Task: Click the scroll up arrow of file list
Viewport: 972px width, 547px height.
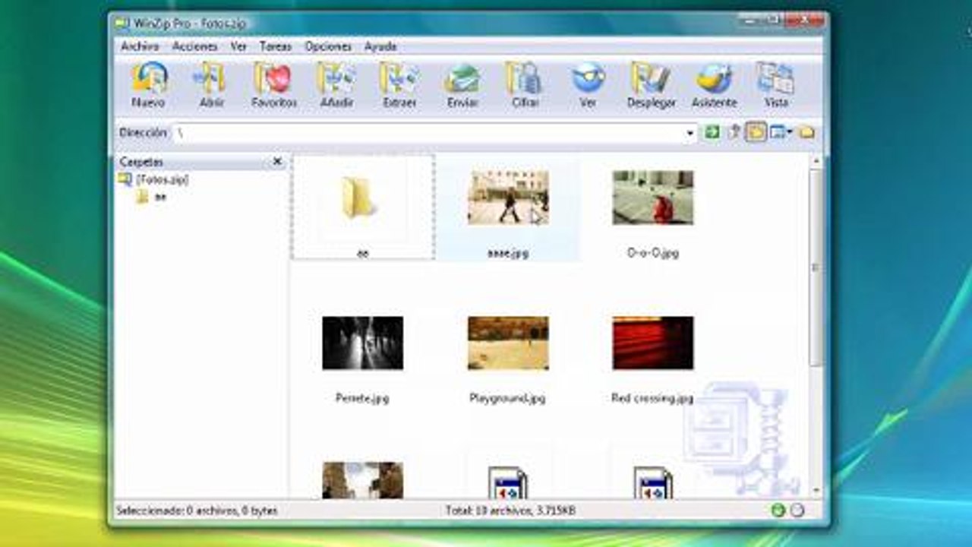Action: pos(816,161)
